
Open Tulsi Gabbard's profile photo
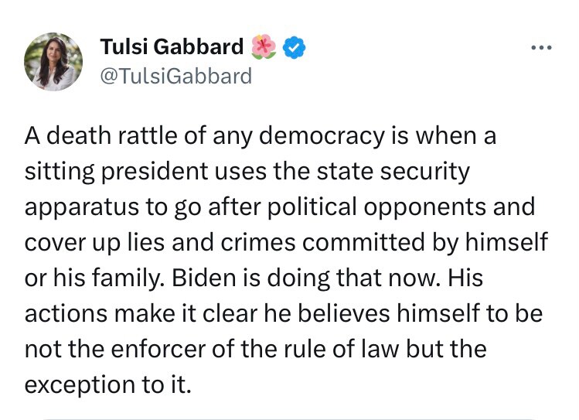tap(53, 60)
